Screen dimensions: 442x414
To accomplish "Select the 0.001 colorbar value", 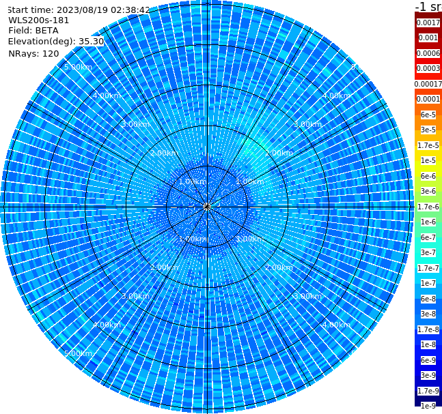I will pyautogui.click(x=428, y=38).
